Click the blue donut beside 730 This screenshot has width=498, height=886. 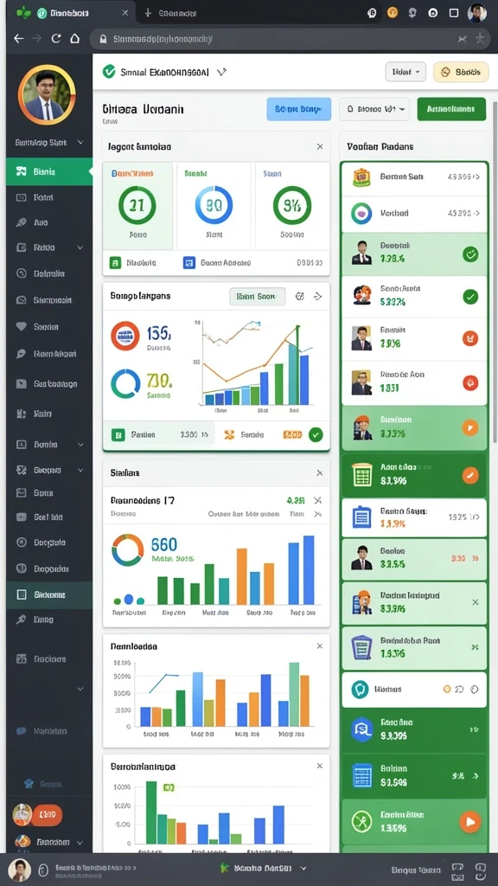coord(125,383)
